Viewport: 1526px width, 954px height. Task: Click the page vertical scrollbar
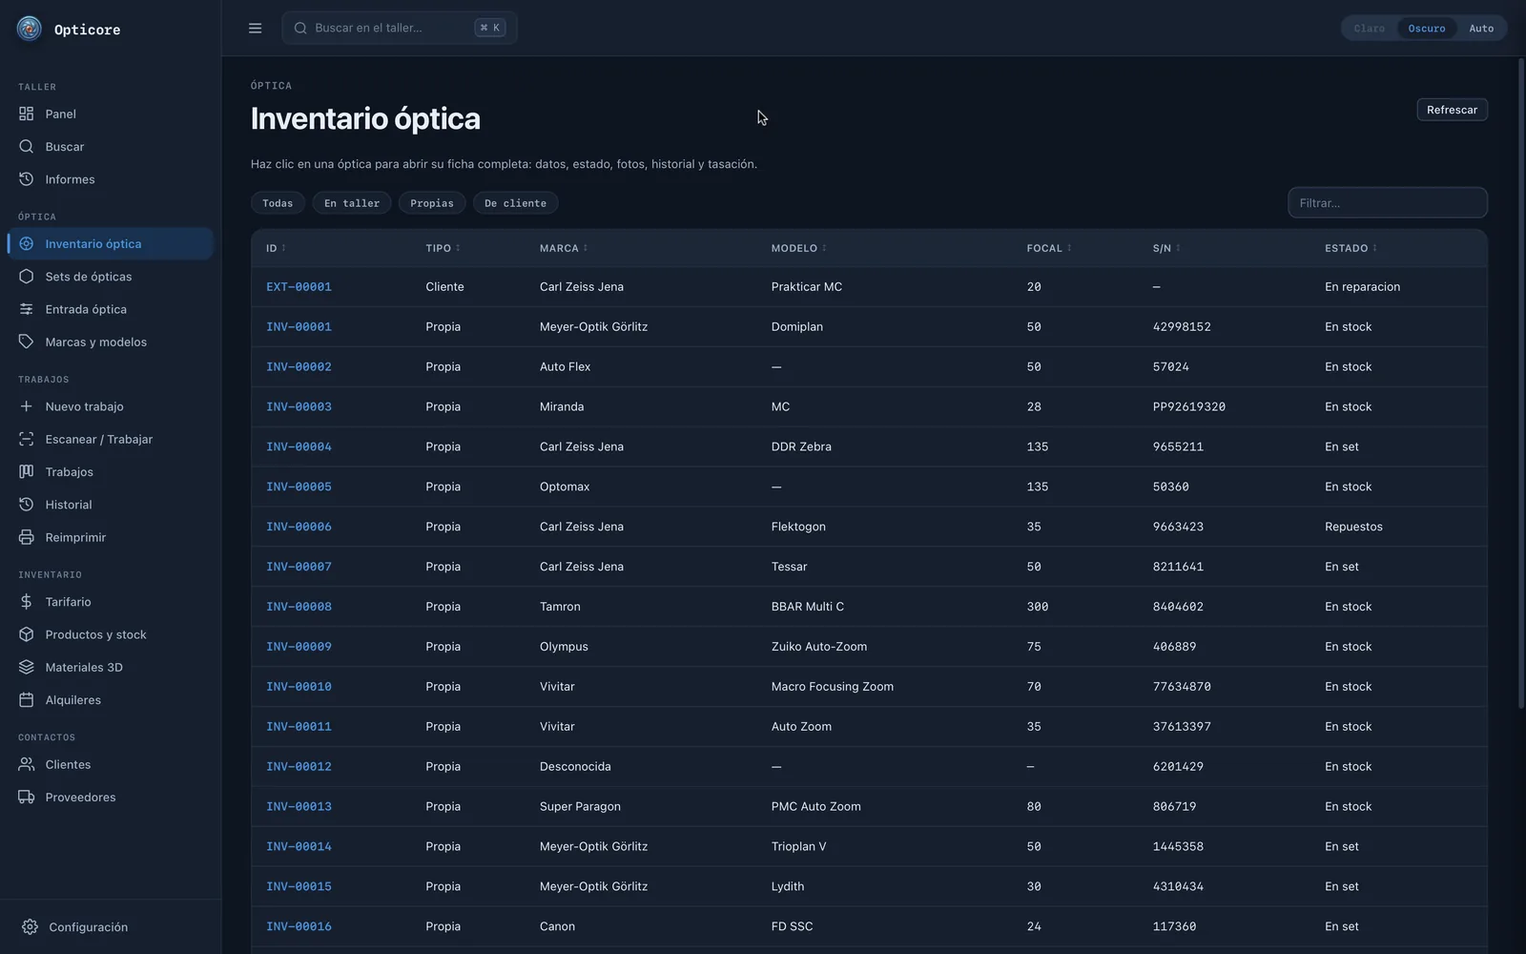pos(1521,382)
